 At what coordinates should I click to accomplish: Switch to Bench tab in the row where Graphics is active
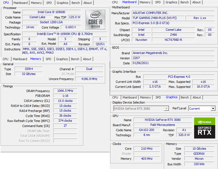[185, 97]
